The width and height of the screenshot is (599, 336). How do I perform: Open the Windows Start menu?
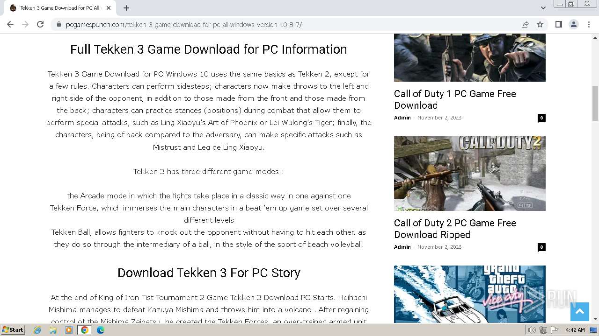click(13, 329)
